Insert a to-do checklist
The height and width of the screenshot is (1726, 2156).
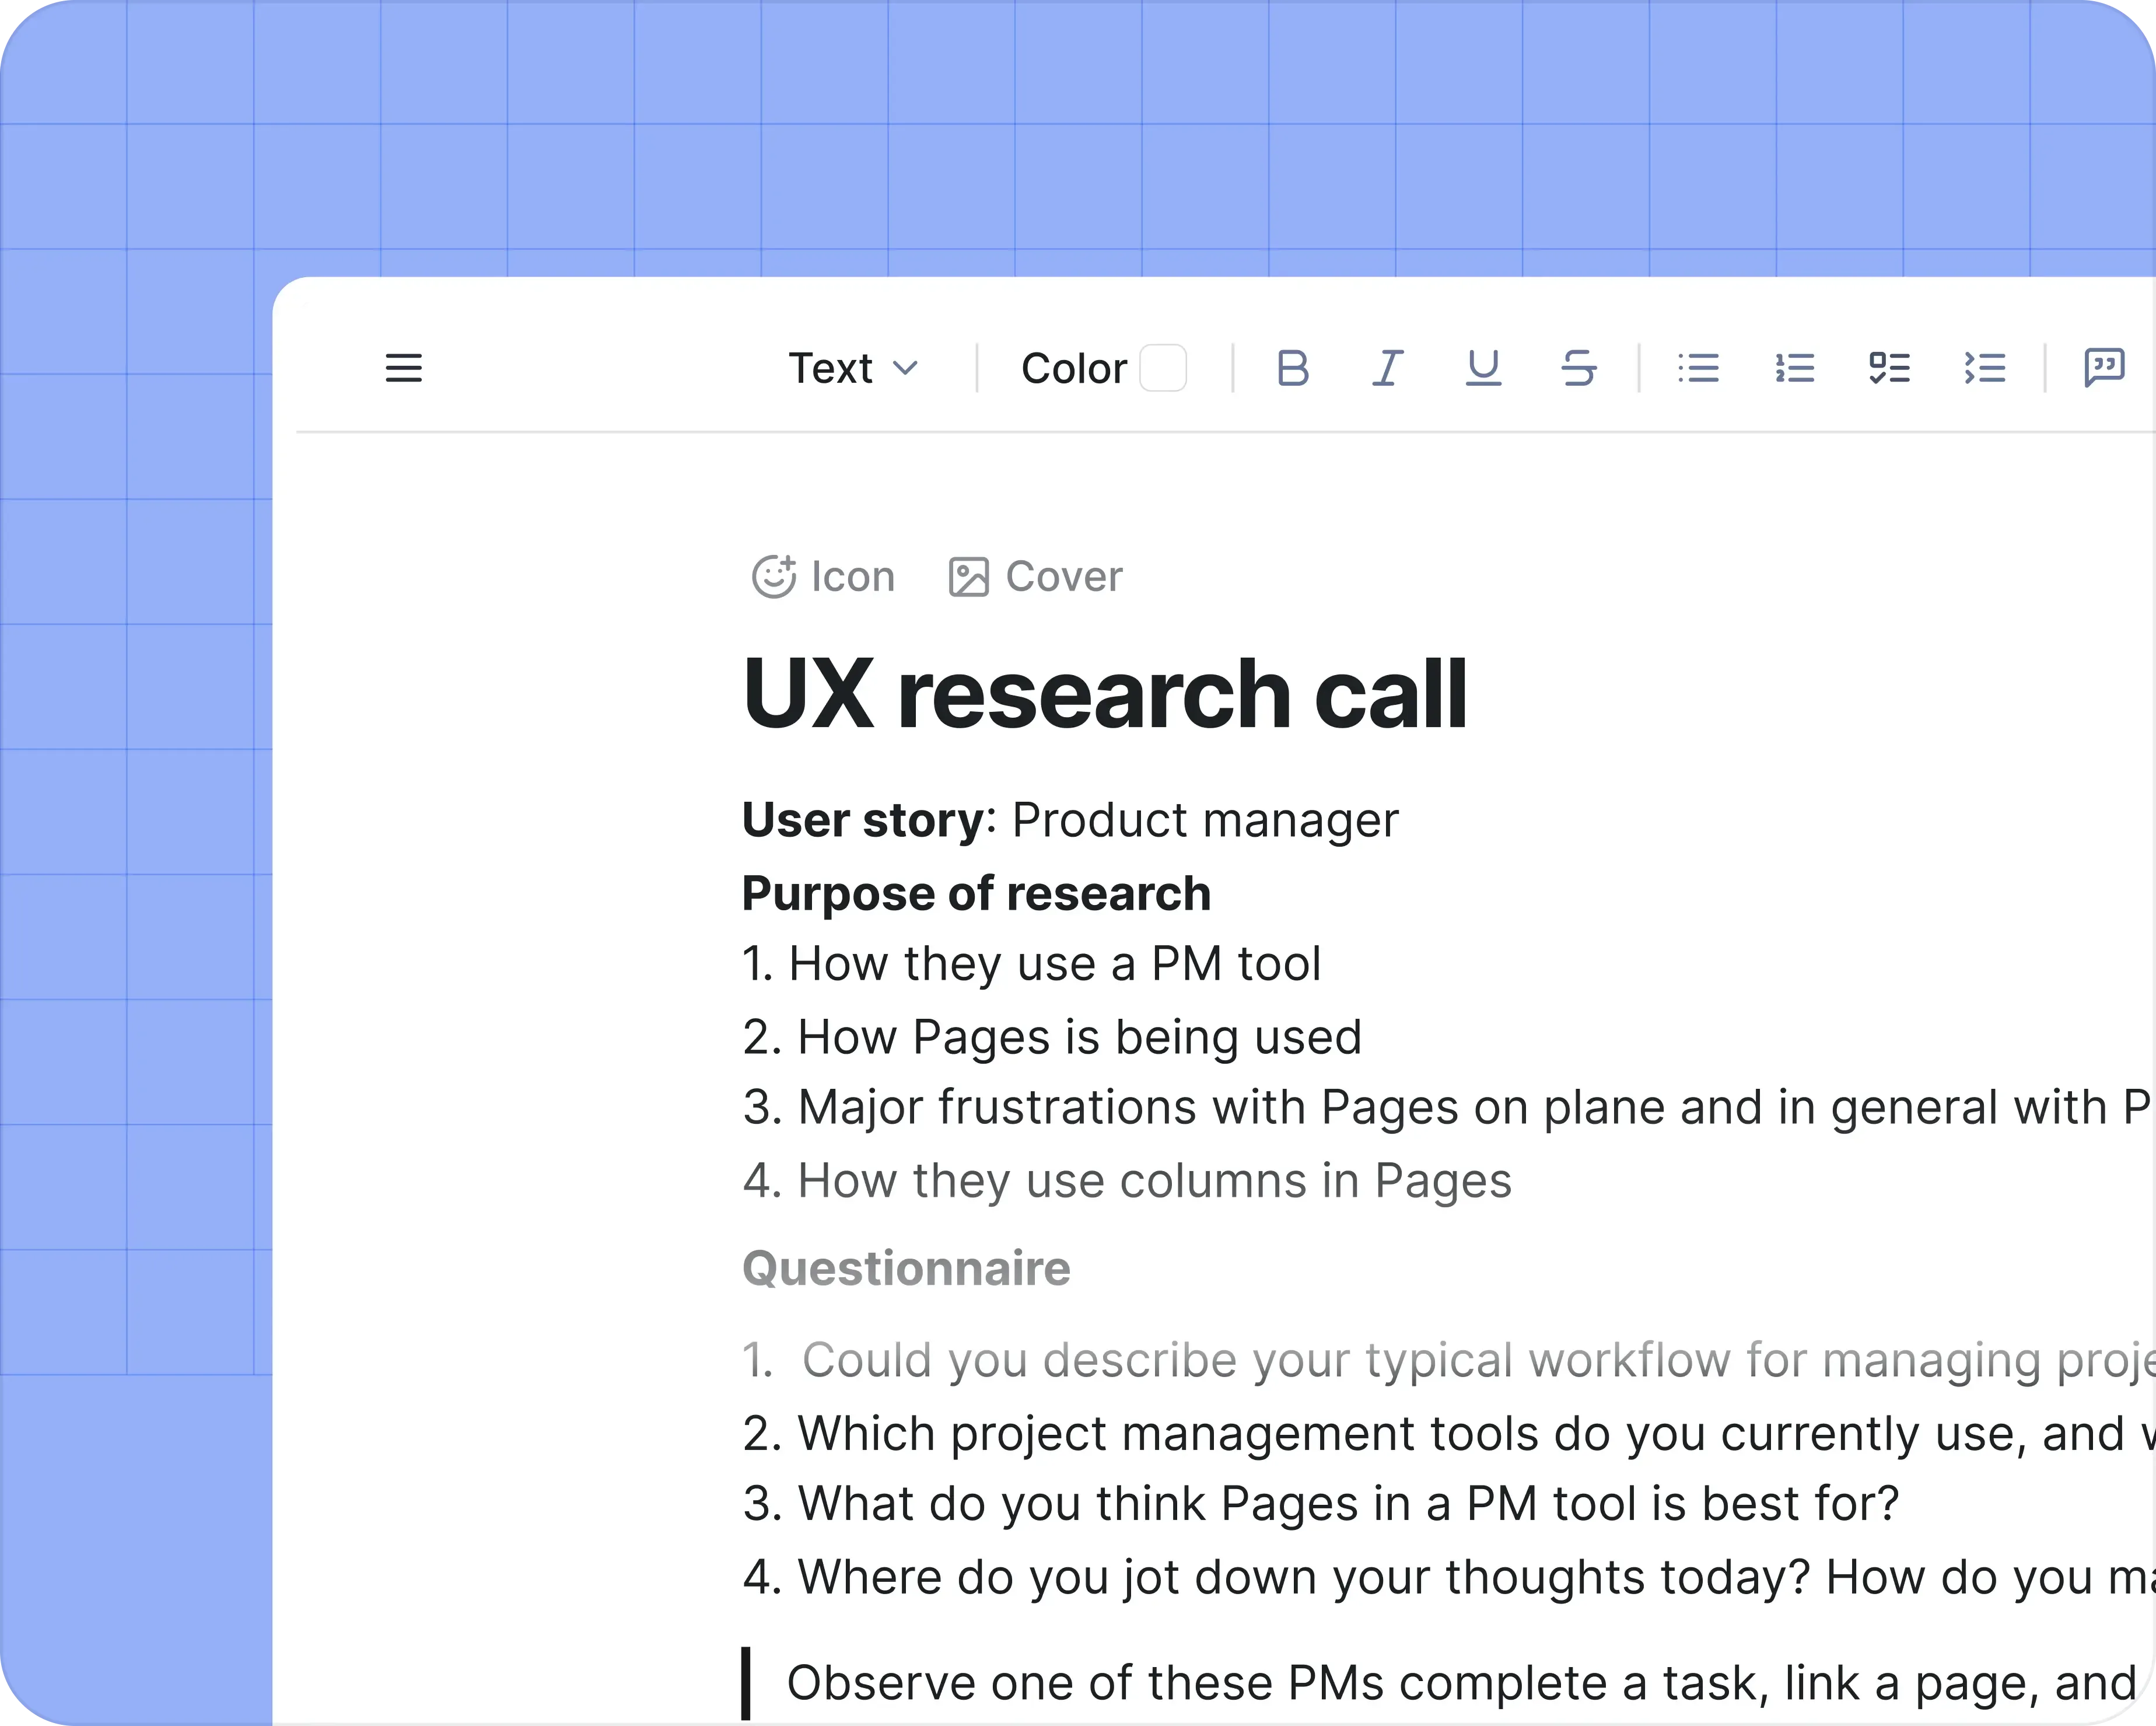pos(1889,368)
